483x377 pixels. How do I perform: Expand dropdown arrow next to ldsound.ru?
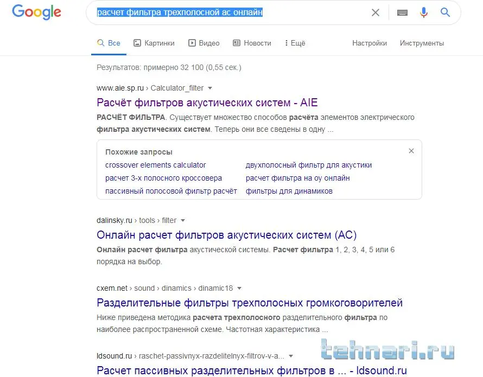point(290,356)
